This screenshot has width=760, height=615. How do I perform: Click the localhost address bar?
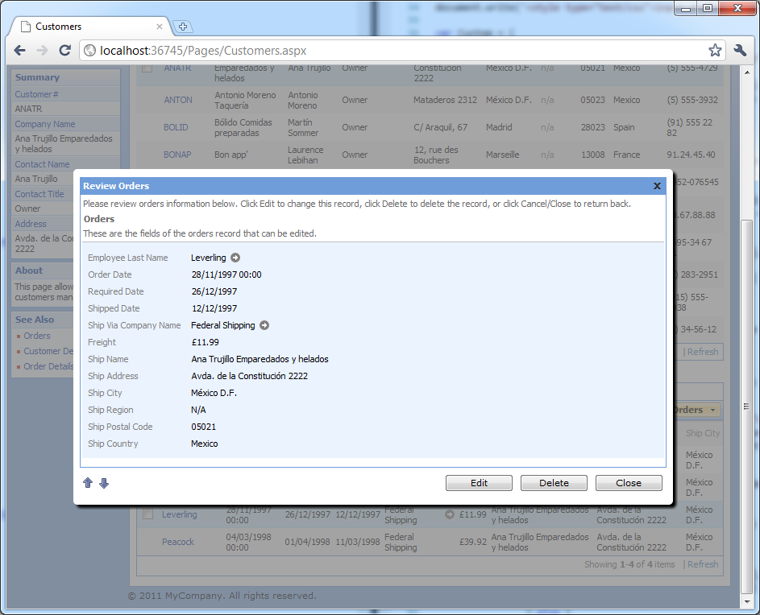pyautogui.click(x=392, y=51)
